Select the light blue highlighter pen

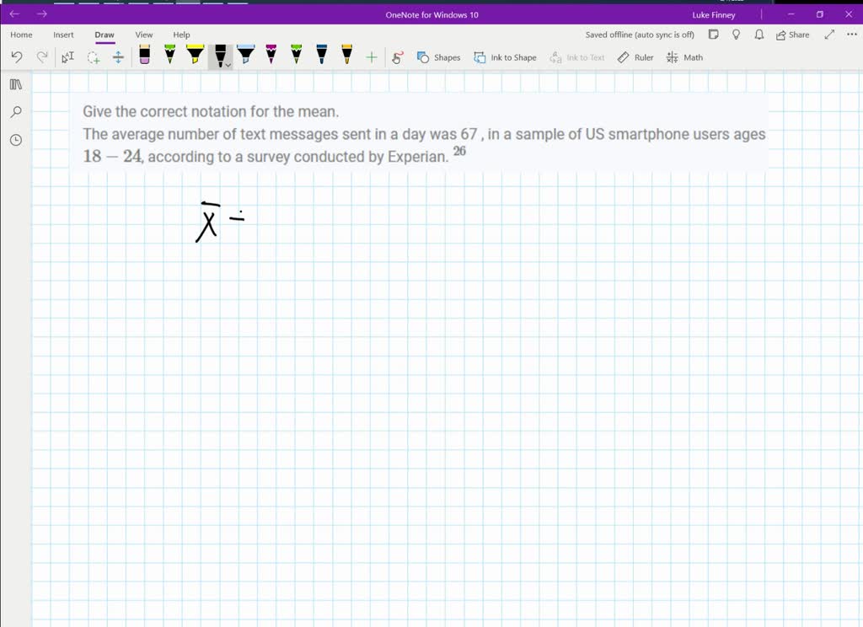245,56
